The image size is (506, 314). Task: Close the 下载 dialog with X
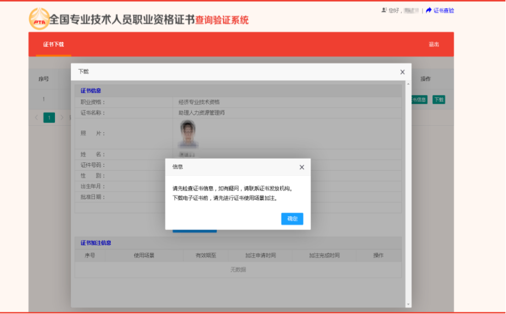point(402,72)
